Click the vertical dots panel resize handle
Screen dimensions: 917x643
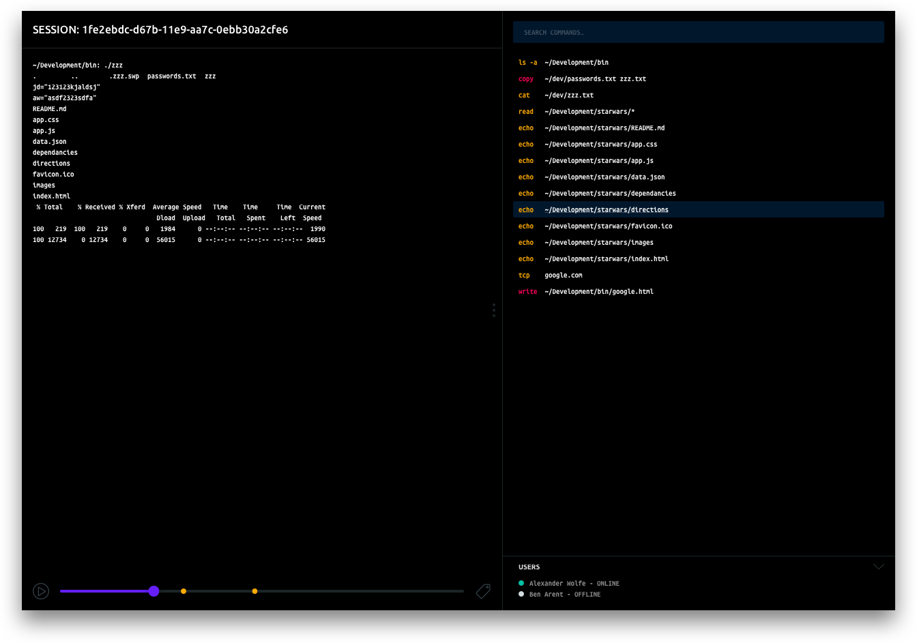(x=493, y=310)
